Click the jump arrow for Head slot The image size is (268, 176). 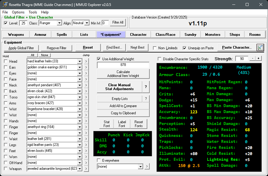(86, 61)
